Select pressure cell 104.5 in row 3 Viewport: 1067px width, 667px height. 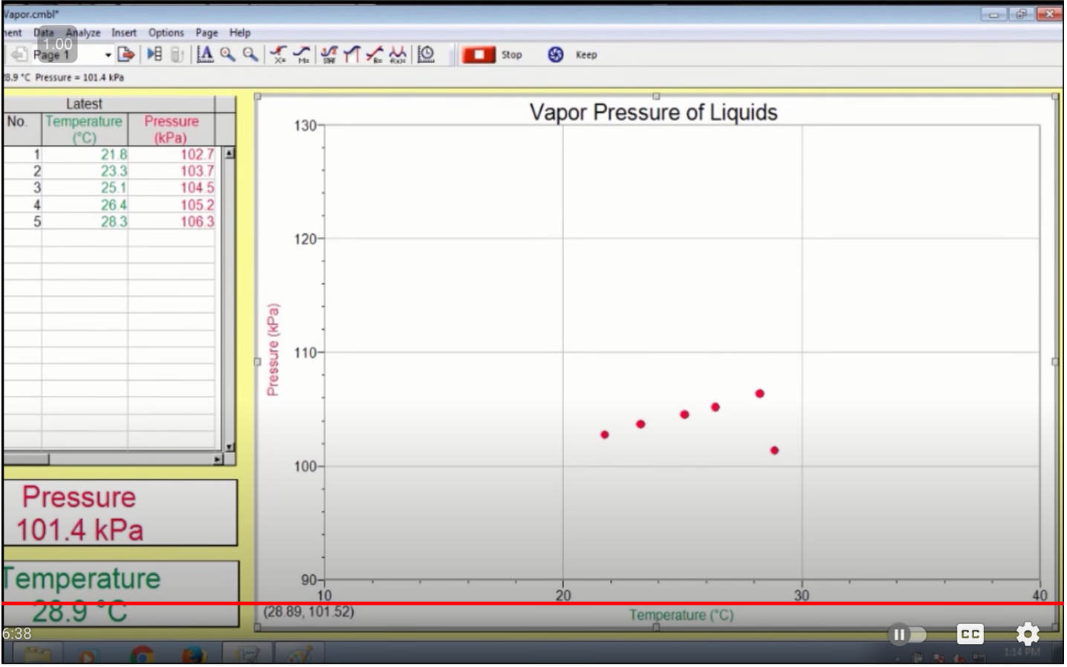tap(172, 188)
